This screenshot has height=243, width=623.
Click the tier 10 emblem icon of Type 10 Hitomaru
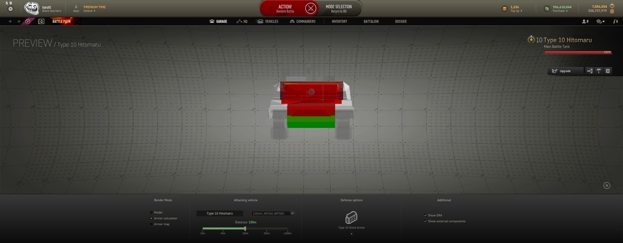531,39
